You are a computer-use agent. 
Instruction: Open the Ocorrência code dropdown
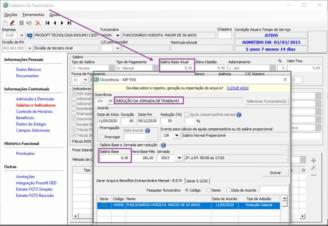(111, 101)
